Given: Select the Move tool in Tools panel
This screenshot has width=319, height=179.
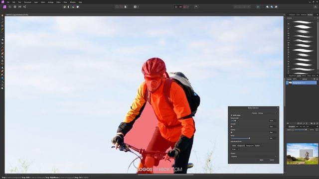Looking at the screenshot, I should click(2, 19).
